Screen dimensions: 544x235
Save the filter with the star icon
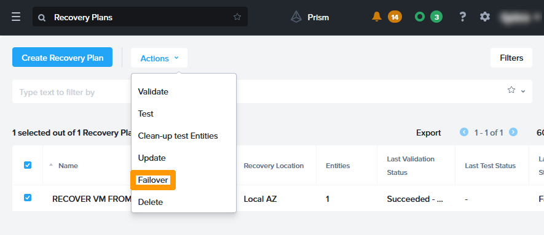tap(511, 90)
